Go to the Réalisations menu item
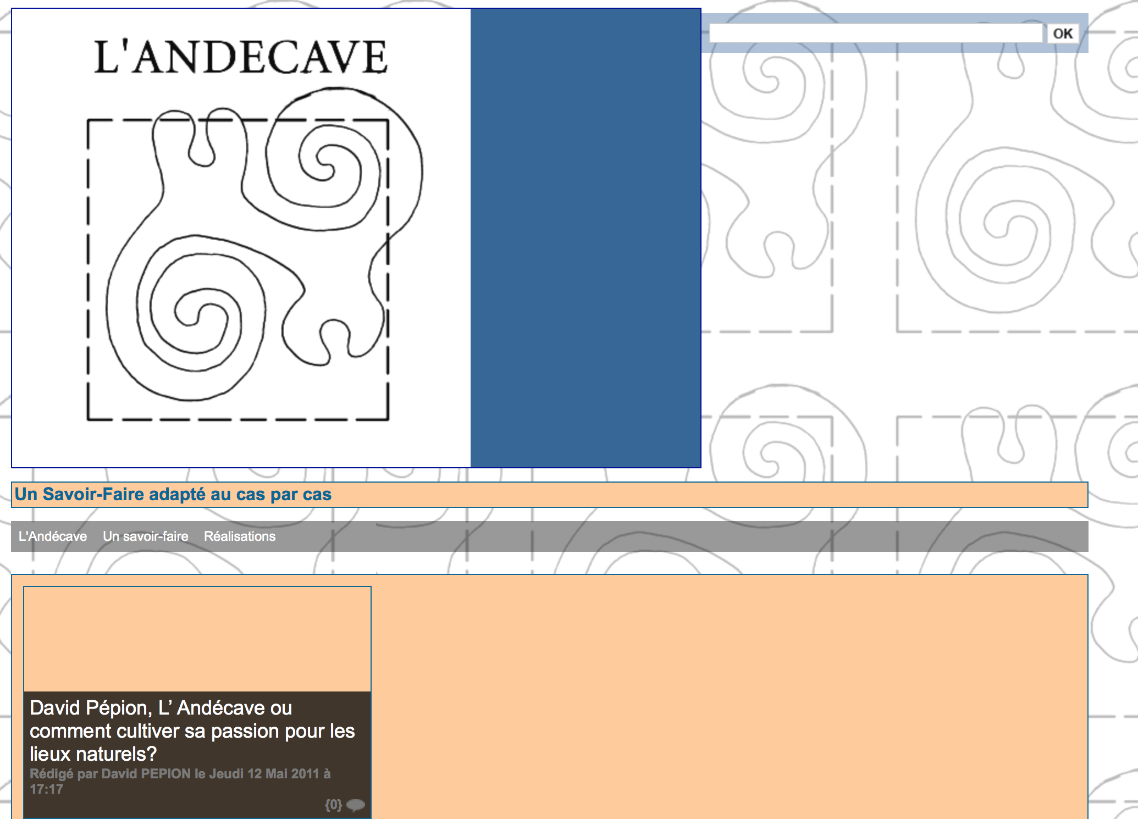This screenshot has width=1138, height=819. coord(240,536)
